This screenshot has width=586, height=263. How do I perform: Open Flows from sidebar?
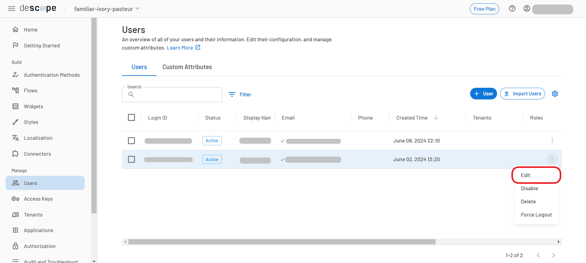pyautogui.click(x=31, y=91)
